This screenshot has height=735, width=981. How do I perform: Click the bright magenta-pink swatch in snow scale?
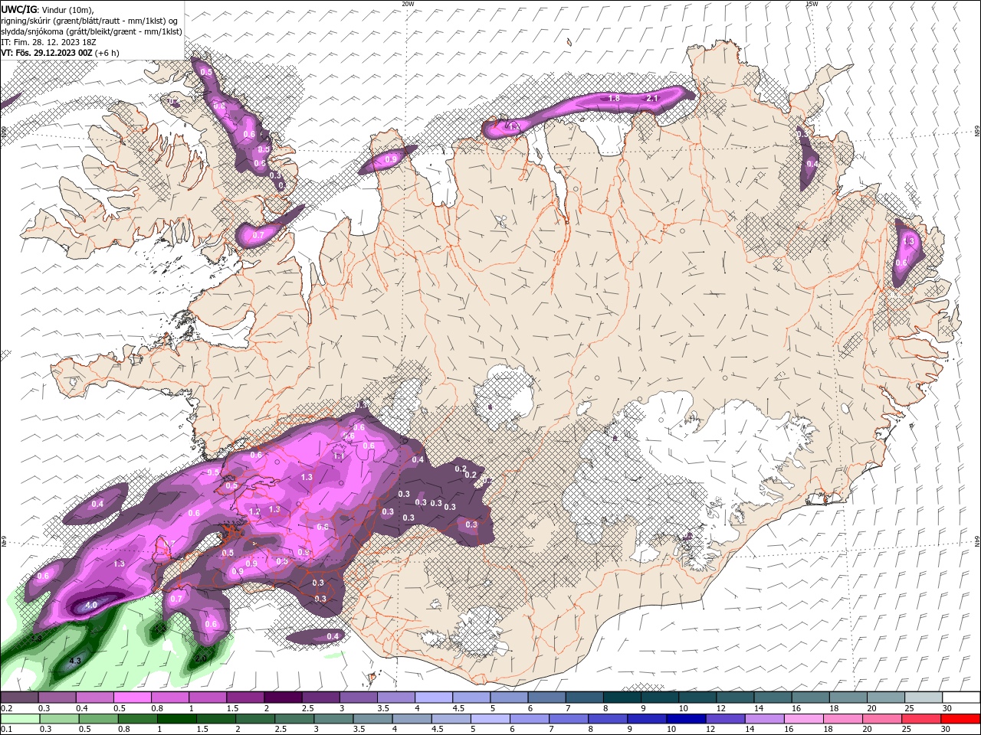point(132,697)
